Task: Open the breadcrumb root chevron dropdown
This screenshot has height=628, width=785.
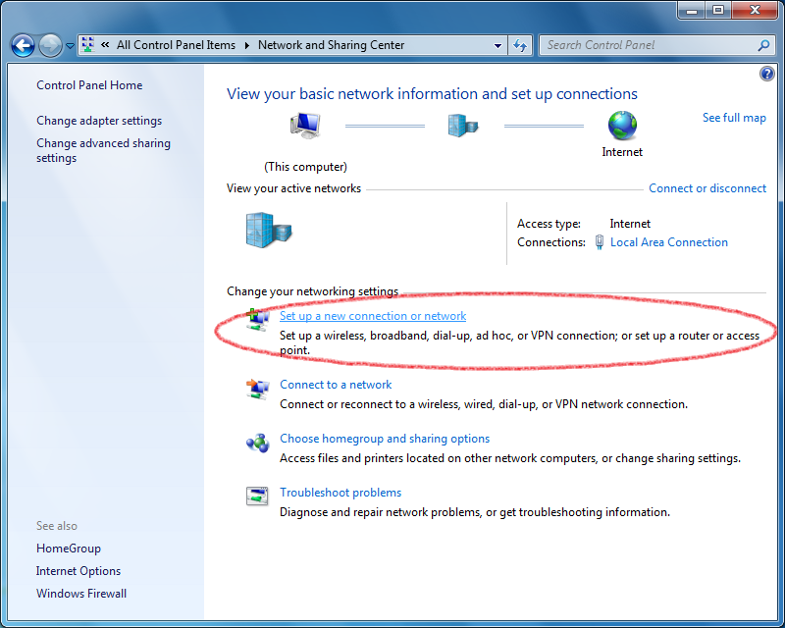Action: click(104, 45)
